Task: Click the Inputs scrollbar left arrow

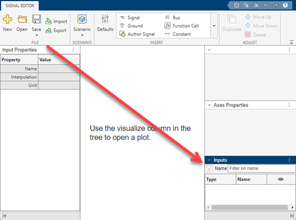Action: (x=208, y=208)
